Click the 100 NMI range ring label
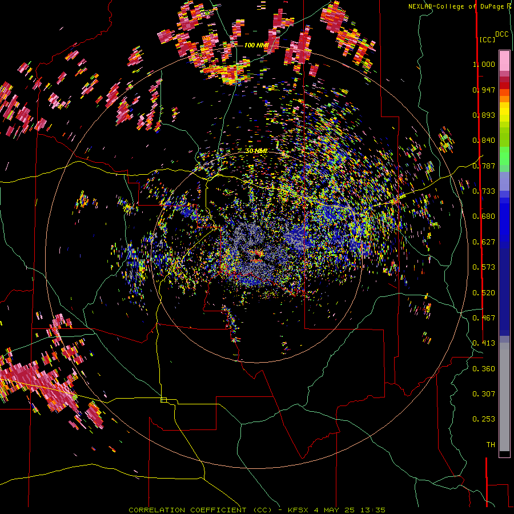 (256, 45)
